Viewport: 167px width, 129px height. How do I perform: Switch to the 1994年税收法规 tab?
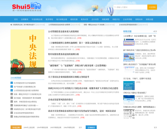pos(42,127)
